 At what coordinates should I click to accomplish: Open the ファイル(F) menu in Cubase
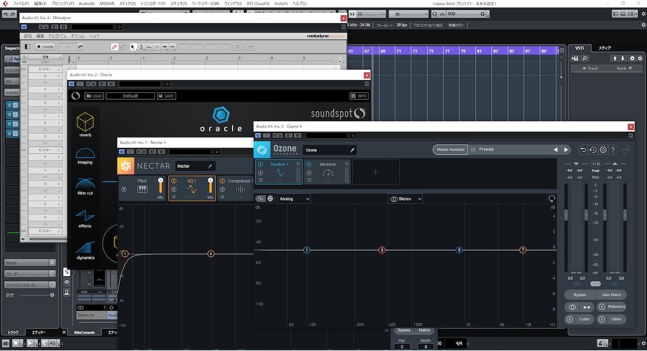coord(21,4)
